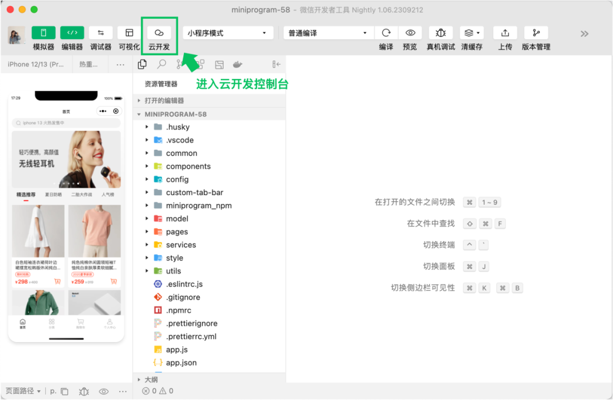Switch to 夏日防晒 tab in simulator
Image resolution: width=613 pixels, height=400 pixels.
(x=53, y=195)
